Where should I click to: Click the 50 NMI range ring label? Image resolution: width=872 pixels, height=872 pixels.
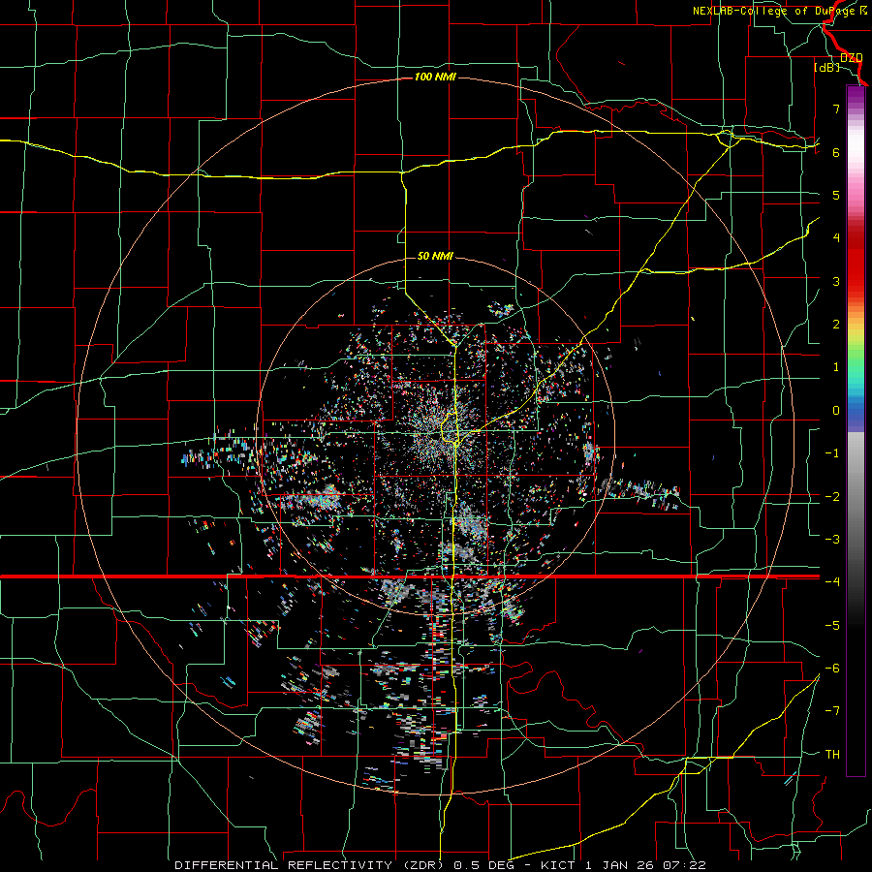435,257
